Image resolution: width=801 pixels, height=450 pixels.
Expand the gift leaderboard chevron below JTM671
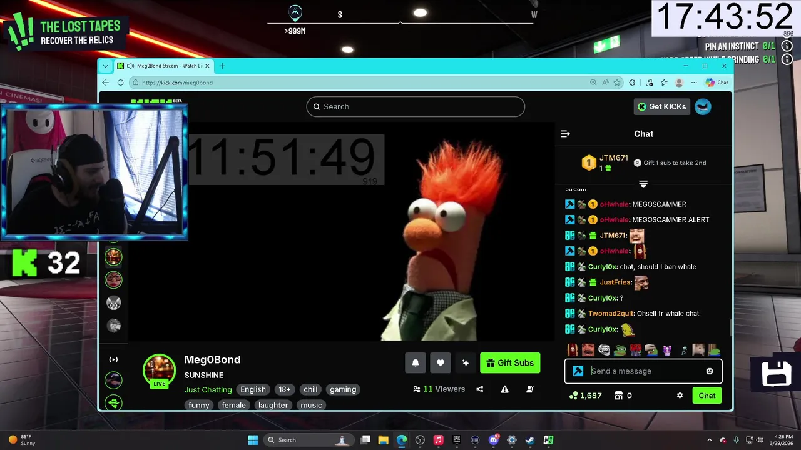click(643, 184)
